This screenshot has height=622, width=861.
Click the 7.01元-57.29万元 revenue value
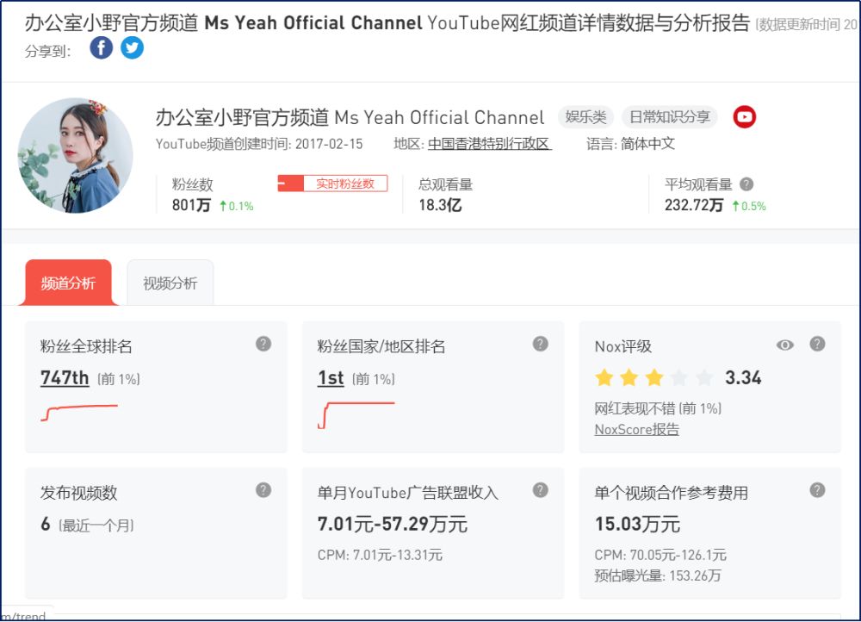[392, 524]
